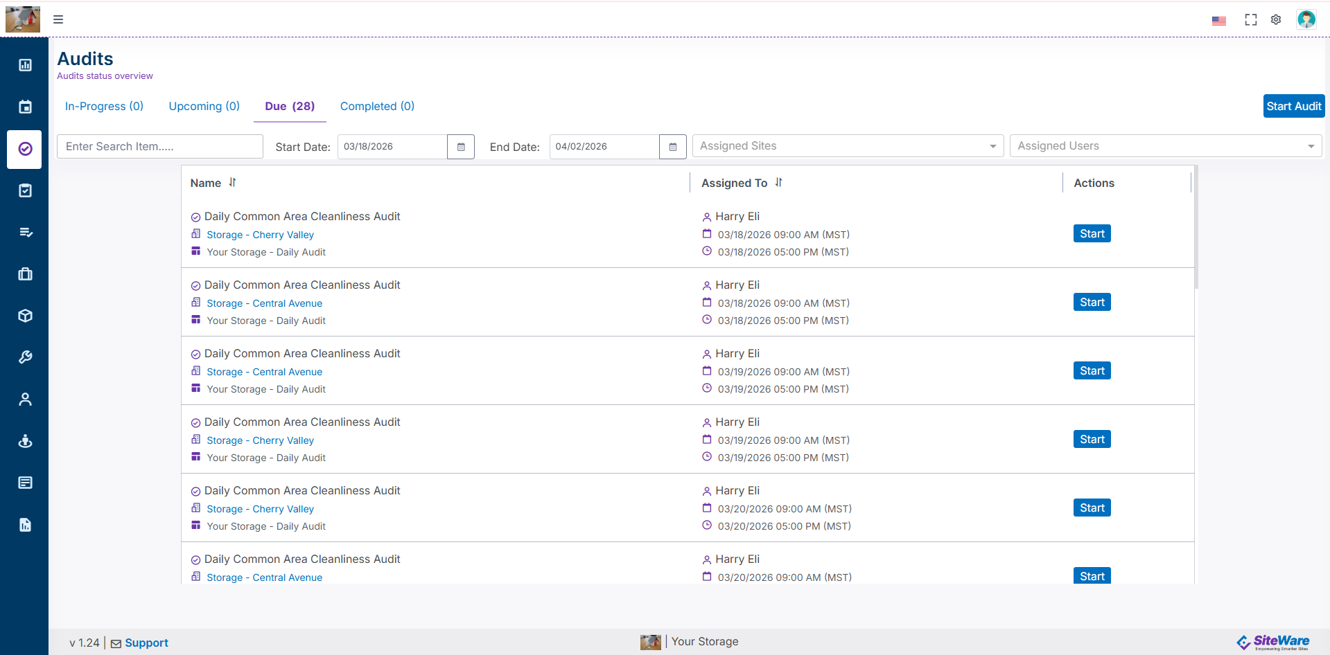Click the briefcase icon in the sidebar
1330x655 pixels.
coord(25,274)
